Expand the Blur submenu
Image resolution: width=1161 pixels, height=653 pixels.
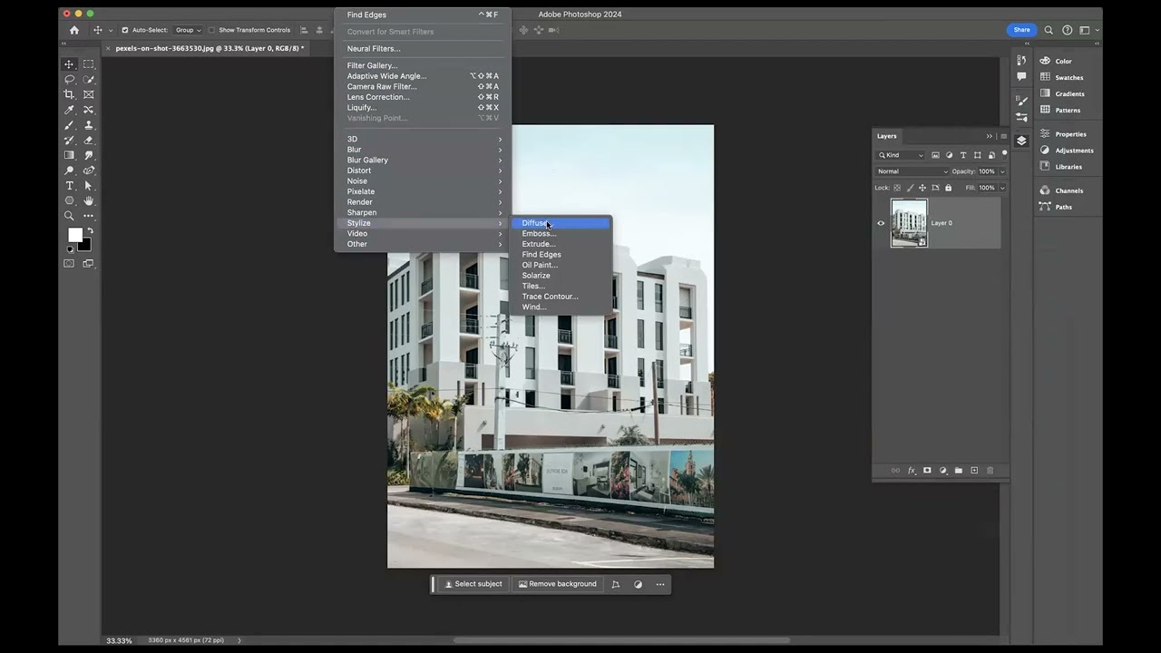tap(423, 150)
